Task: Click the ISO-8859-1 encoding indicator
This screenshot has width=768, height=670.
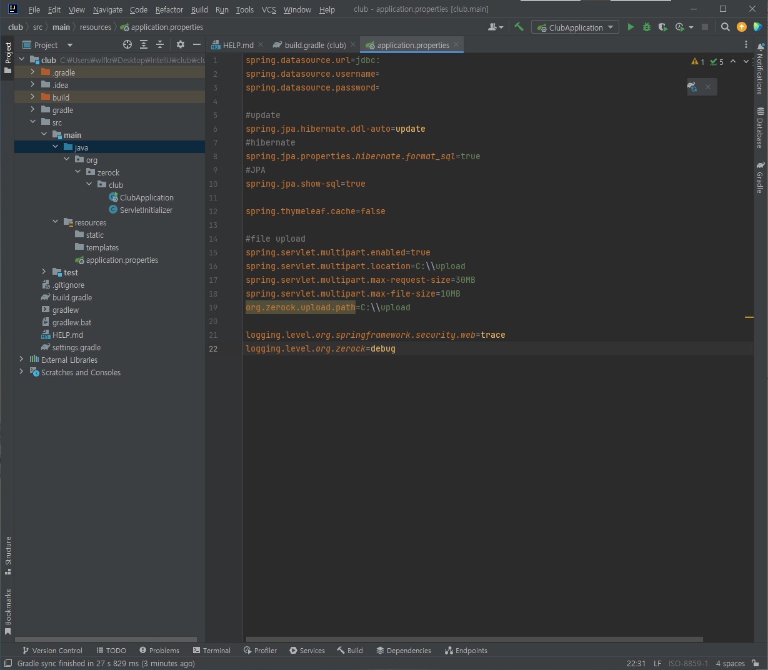Action: point(688,663)
